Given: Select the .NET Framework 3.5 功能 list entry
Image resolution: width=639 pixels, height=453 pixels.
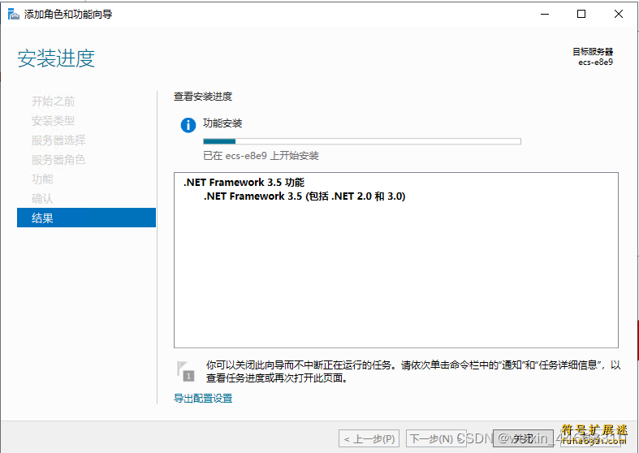Looking at the screenshot, I should point(244,183).
